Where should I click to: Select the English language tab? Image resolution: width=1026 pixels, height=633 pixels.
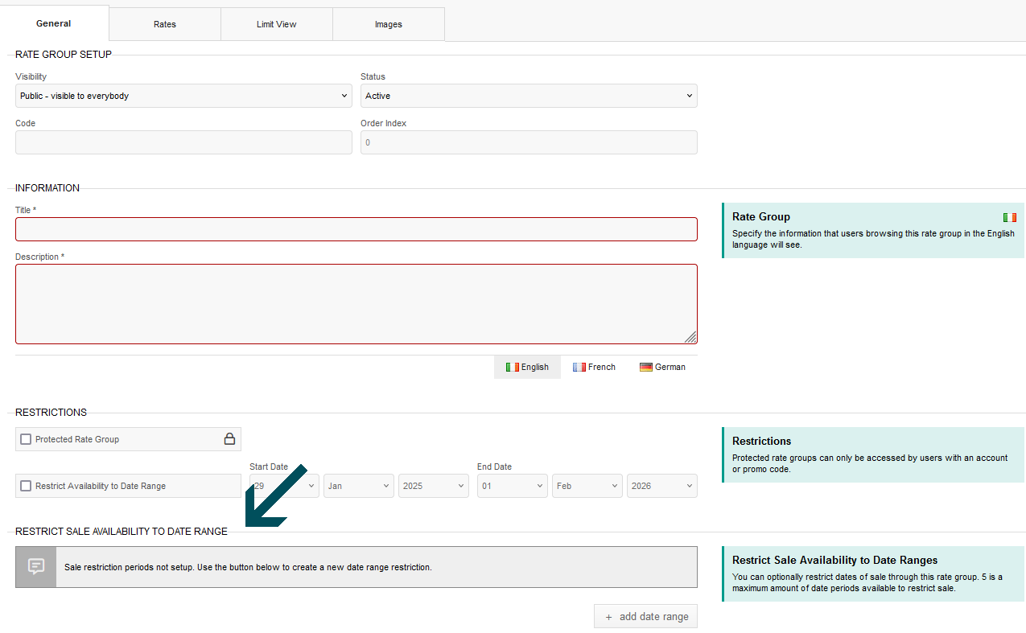(527, 367)
